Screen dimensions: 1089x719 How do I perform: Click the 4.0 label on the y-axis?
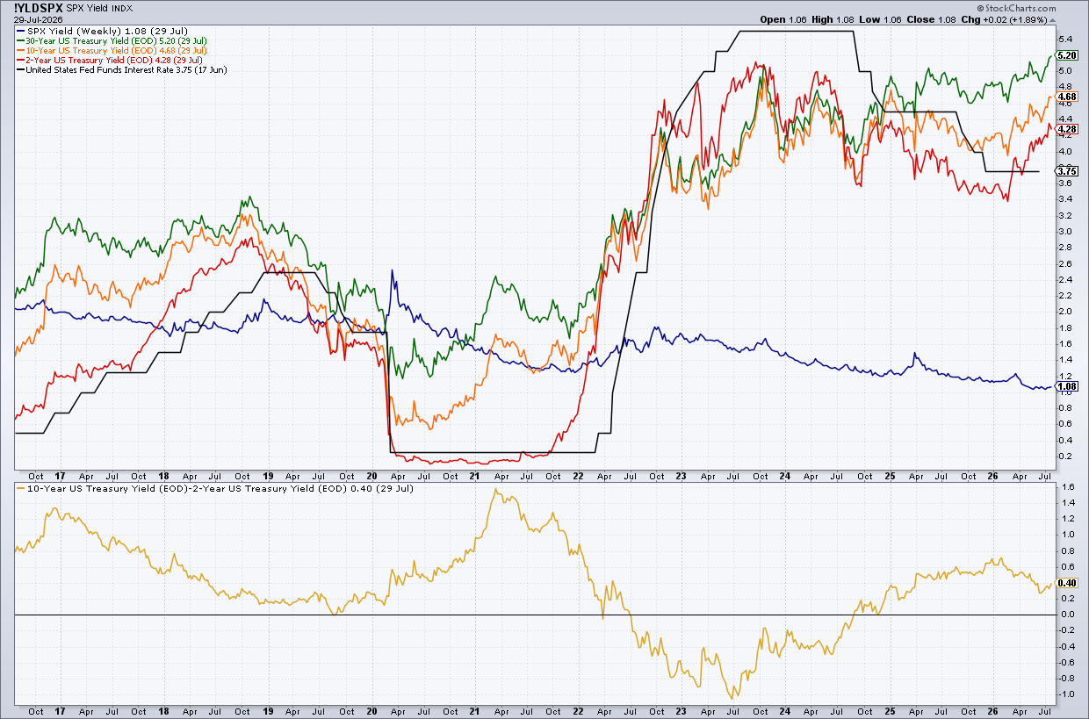(1064, 152)
